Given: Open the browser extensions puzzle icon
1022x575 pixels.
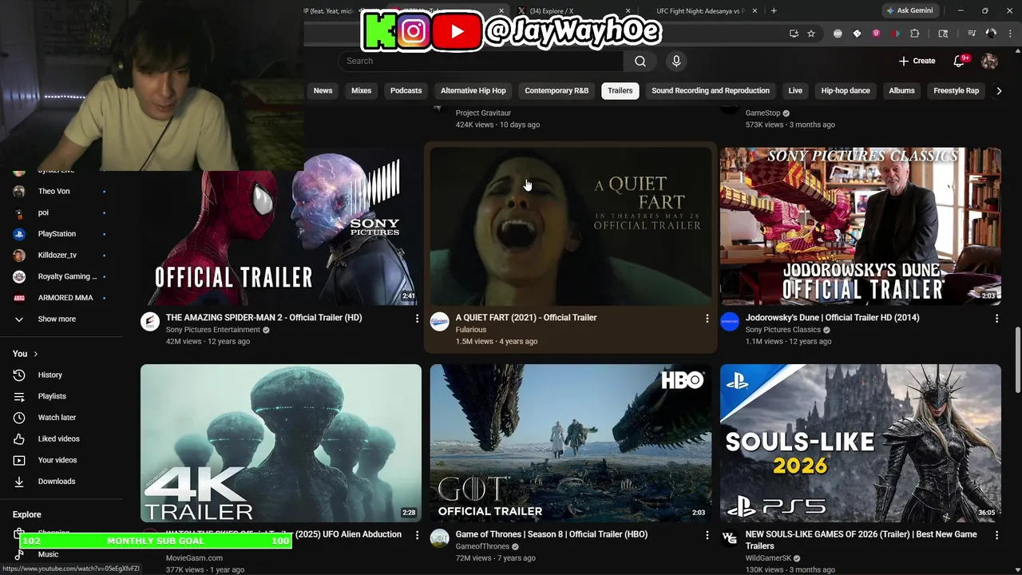Looking at the screenshot, I should [915, 34].
